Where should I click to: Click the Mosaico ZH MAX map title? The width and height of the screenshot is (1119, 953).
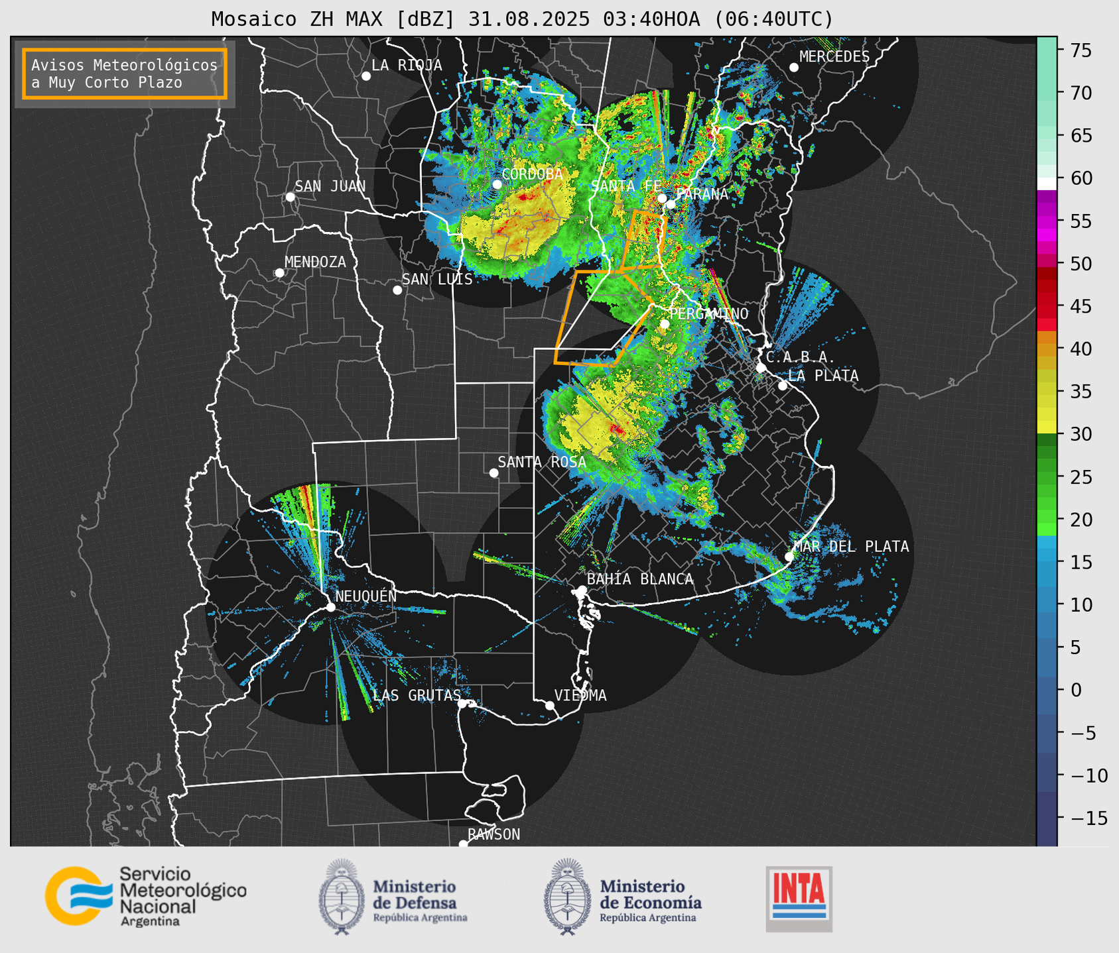pyautogui.click(x=522, y=19)
